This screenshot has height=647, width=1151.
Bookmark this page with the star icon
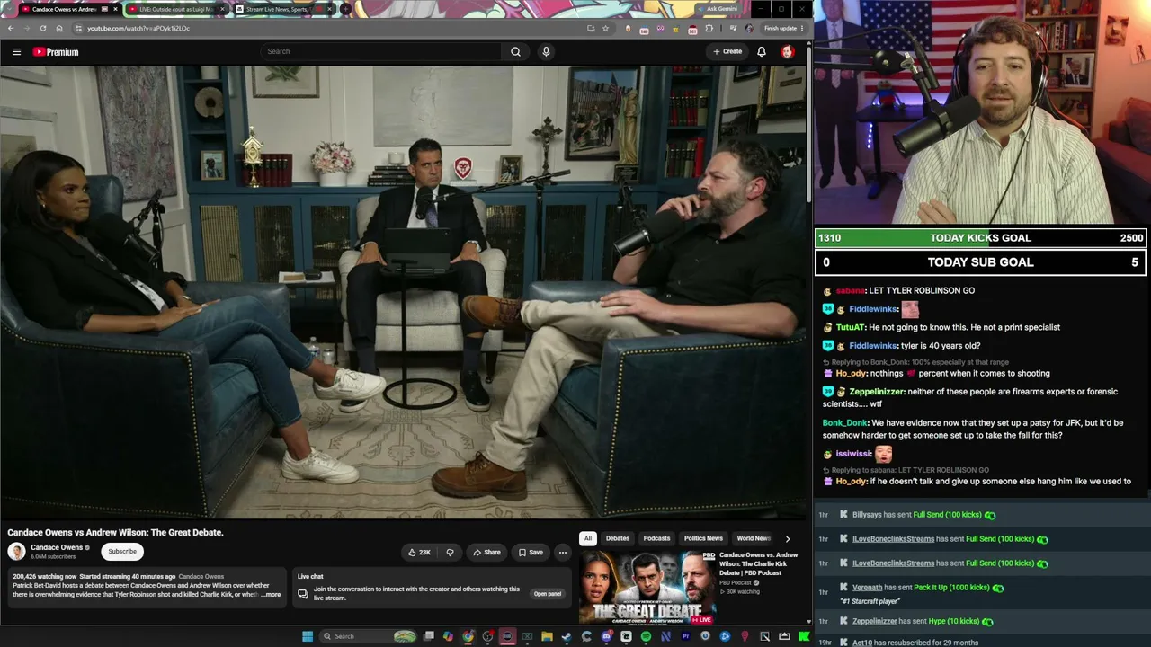(x=605, y=28)
